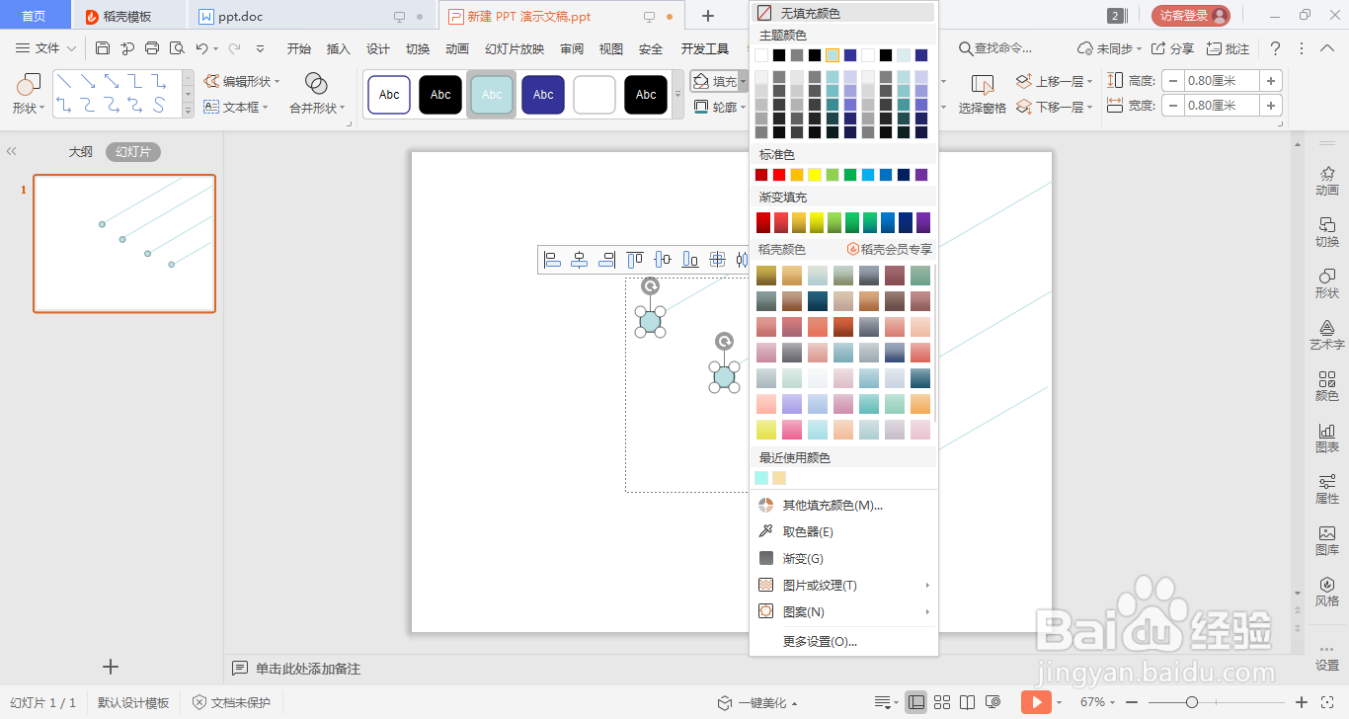The height and width of the screenshot is (719, 1349).
Task: Open 幻灯片放映 Slide Show ribbon tab
Action: pos(515,48)
